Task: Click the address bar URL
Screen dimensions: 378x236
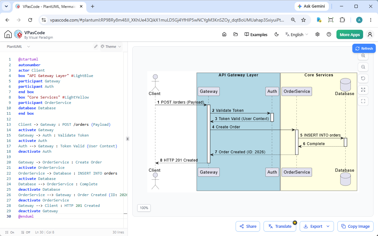Action: coord(167,20)
